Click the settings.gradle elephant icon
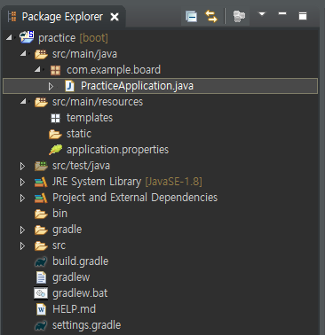Screen dimensions: 325x335 coord(41,325)
